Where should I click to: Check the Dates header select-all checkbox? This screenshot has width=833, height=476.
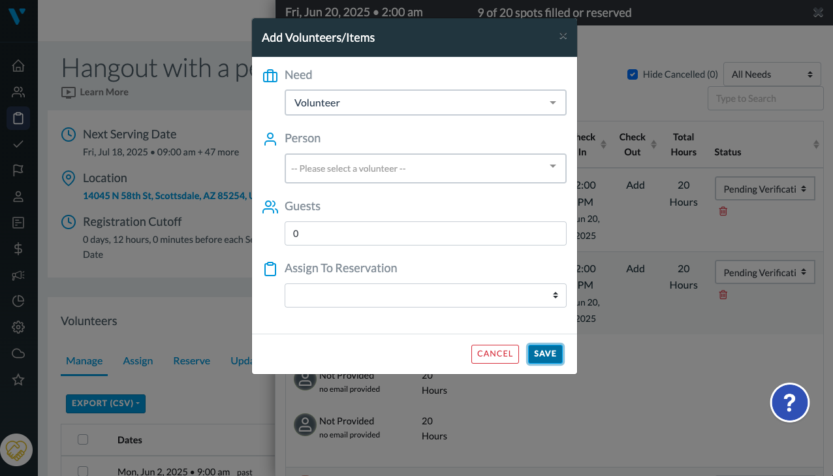coord(83,439)
